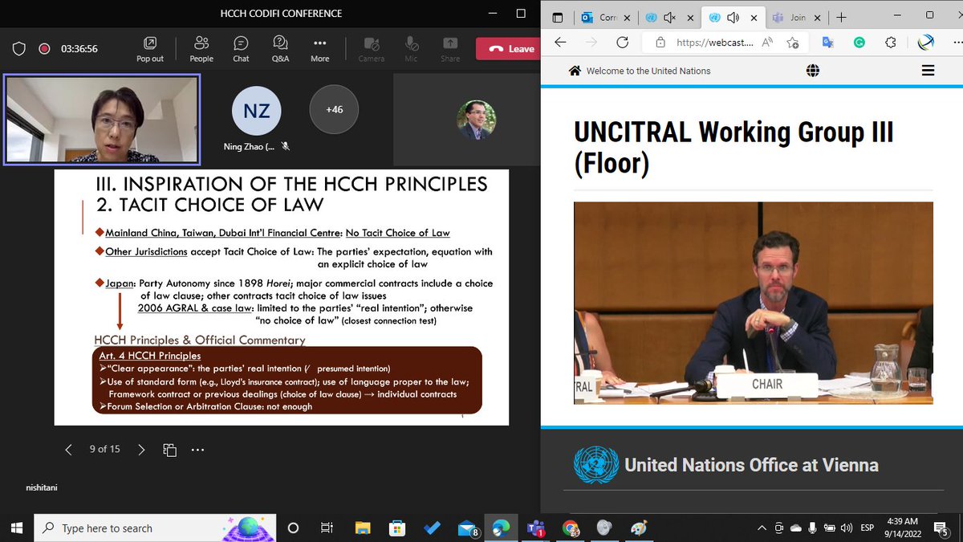Click the '9 of 15' slide counter

point(104,449)
